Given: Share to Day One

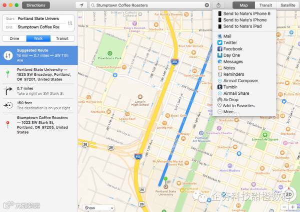Looking at the screenshot, I should [x=244, y=55].
